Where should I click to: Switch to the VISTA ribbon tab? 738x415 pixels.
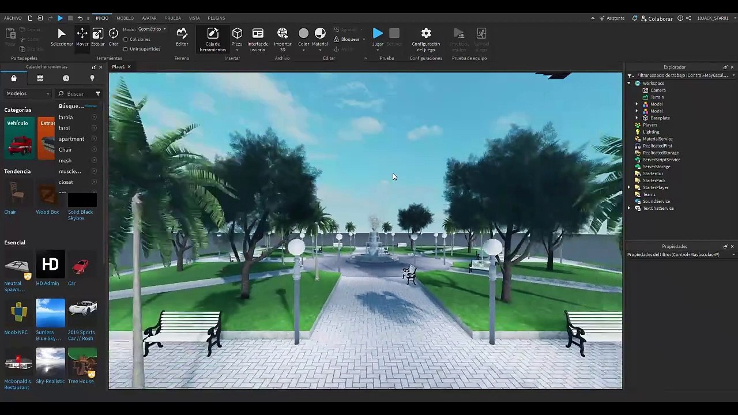click(x=194, y=18)
